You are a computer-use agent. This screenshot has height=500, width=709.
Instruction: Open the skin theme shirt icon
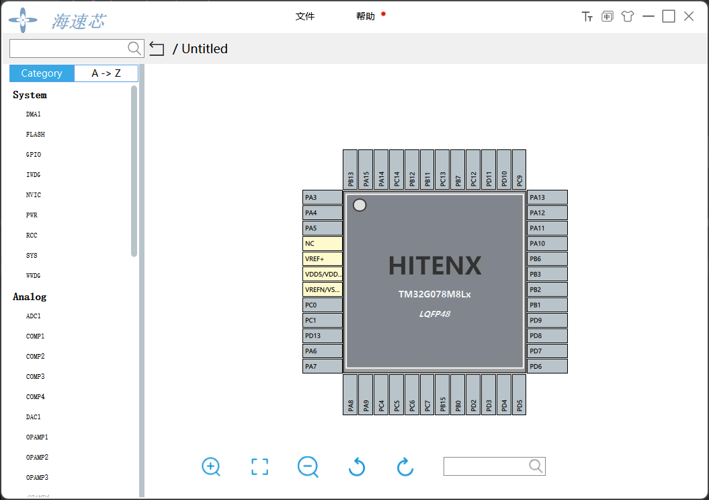point(628,17)
